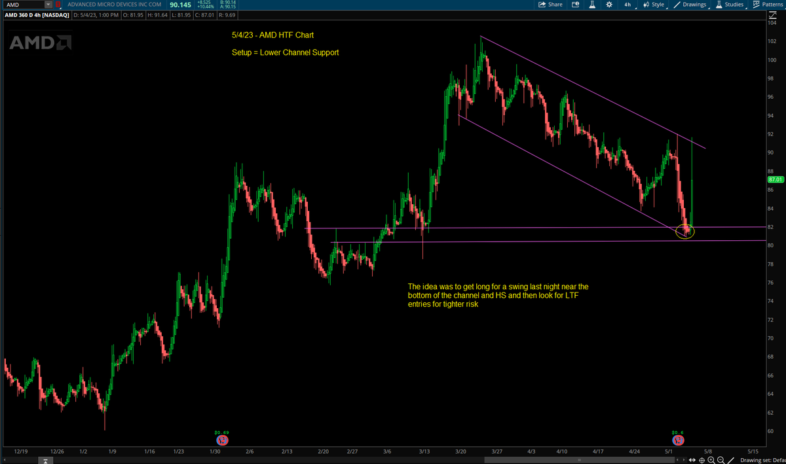Click the Share button

(x=550, y=5)
